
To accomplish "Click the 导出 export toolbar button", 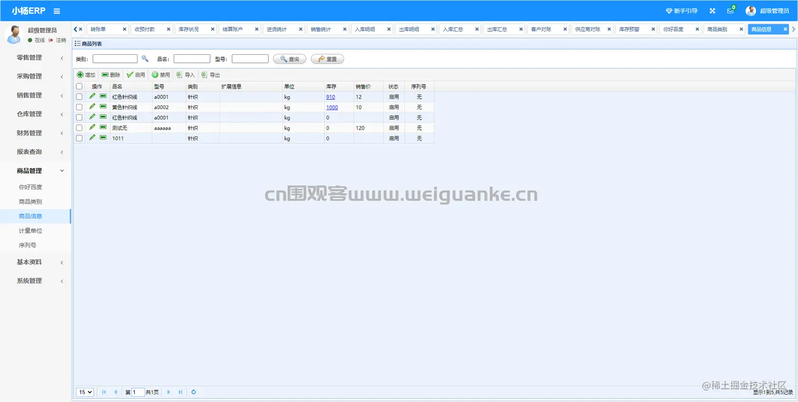I will [x=211, y=75].
